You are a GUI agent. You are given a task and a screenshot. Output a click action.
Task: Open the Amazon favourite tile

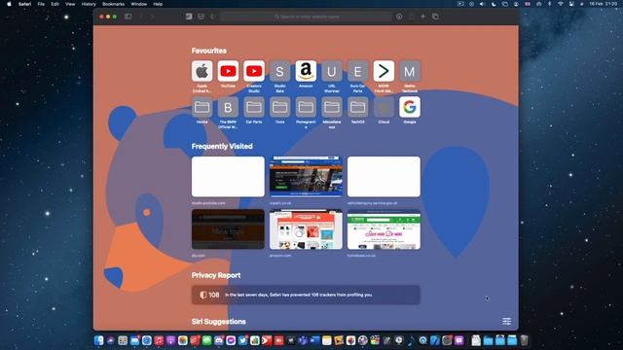click(306, 71)
